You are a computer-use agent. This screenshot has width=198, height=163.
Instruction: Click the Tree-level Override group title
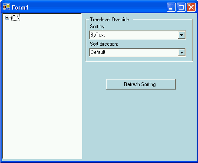[109, 20]
